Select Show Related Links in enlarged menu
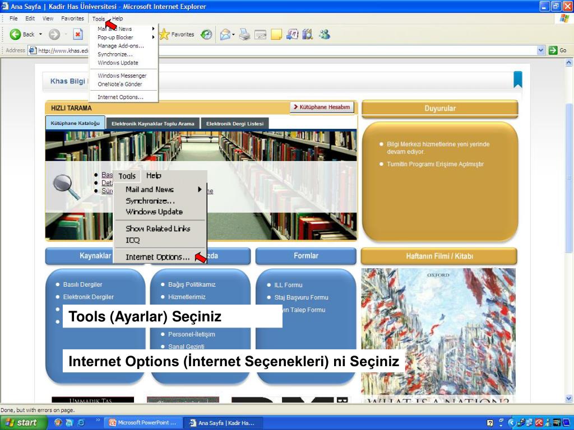The image size is (574, 430). click(x=158, y=229)
